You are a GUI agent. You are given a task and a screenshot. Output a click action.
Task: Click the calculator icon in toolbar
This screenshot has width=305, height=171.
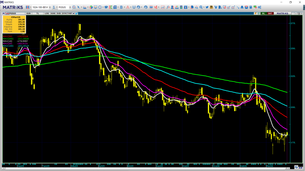[251, 7]
